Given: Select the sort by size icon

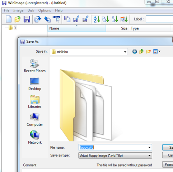Looking at the screenshot, I should pyautogui.click(x=115, y=19).
